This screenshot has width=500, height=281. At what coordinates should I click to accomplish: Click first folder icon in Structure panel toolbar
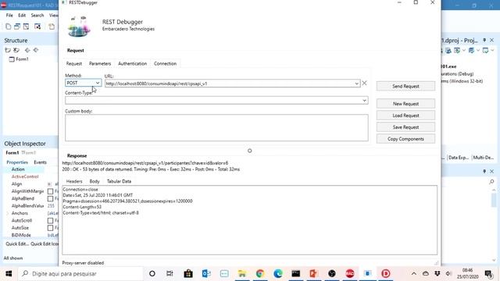(x=8, y=50)
